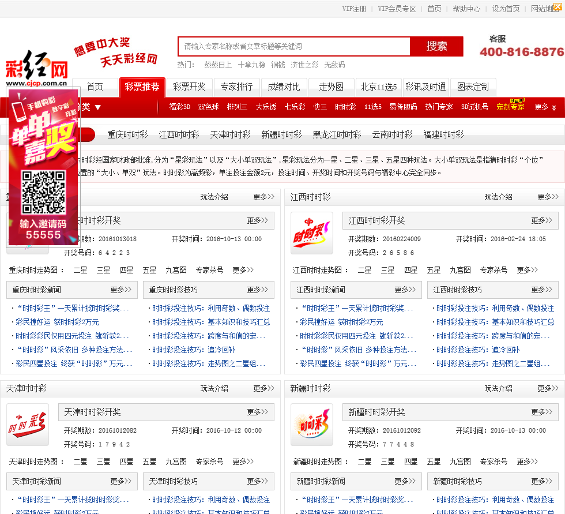Open the 专家排行 tab
565x514 pixels.
pyautogui.click(x=236, y=87)
